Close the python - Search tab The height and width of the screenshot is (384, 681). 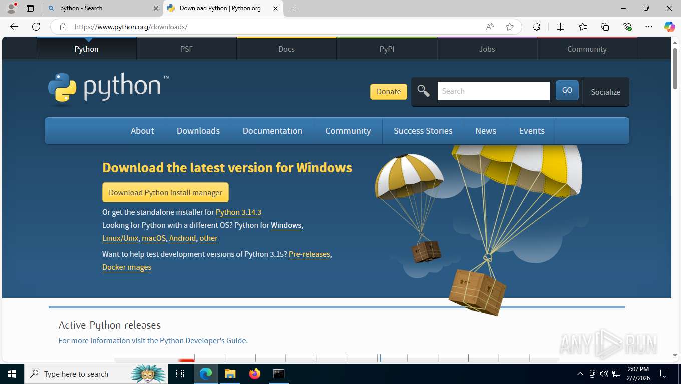(x=155, y=8)
